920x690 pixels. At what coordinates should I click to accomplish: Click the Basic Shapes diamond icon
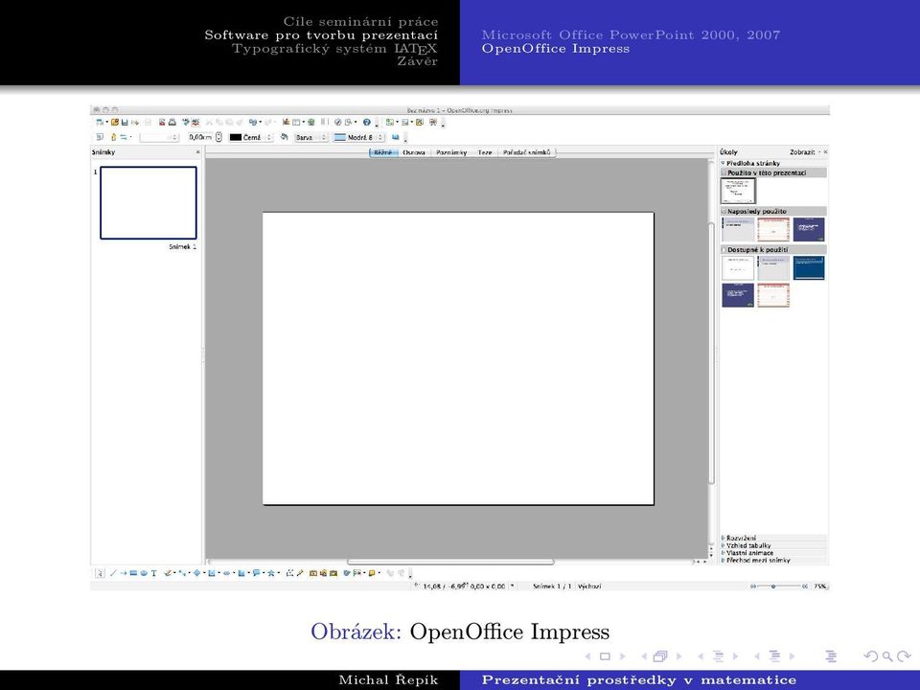197,573
